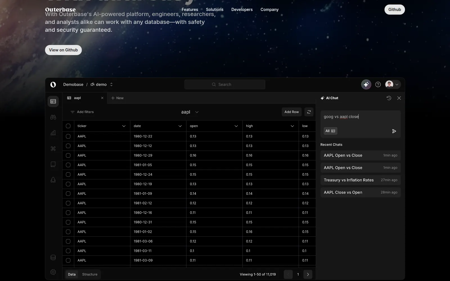450x281 pixels.
Task: Open the help question mark icon
Action: [x=378, y=84]
